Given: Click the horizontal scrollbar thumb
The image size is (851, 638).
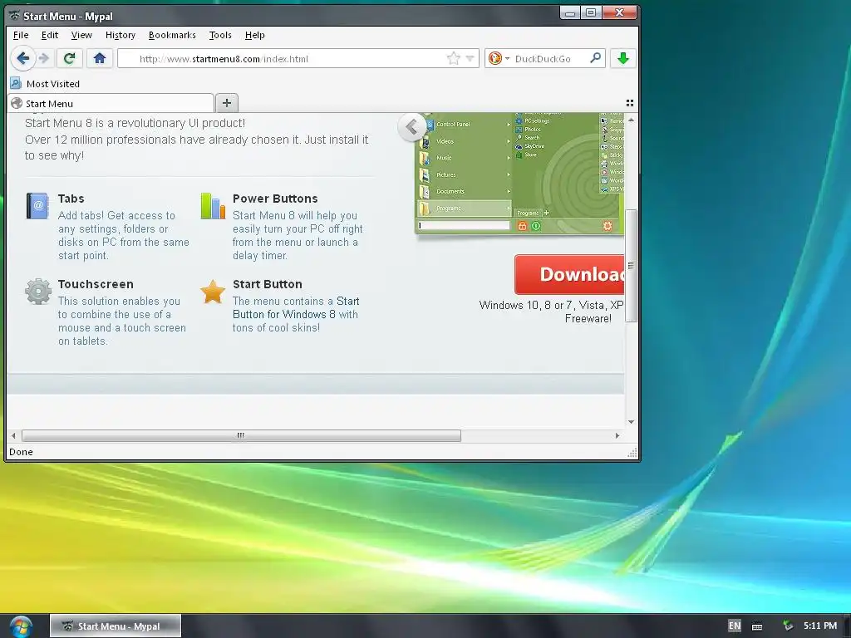Looking at the screenshot, I should [241, 435].
